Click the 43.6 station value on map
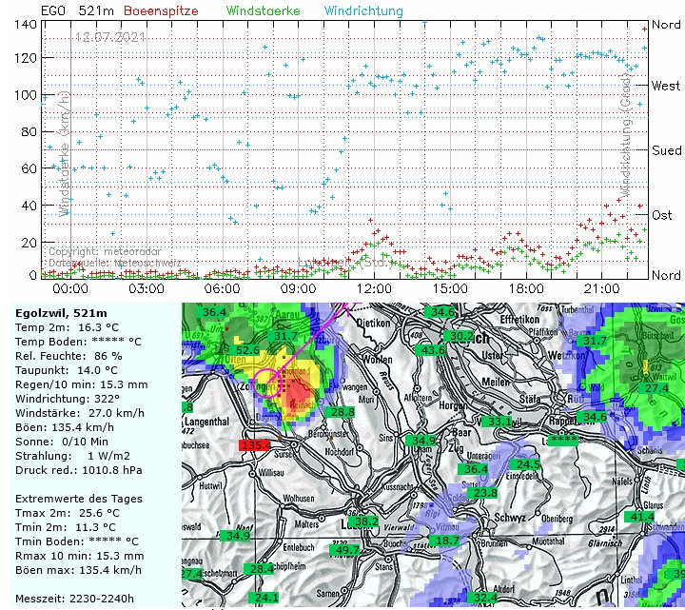This screenshot has height=610, width=685. 433,350
